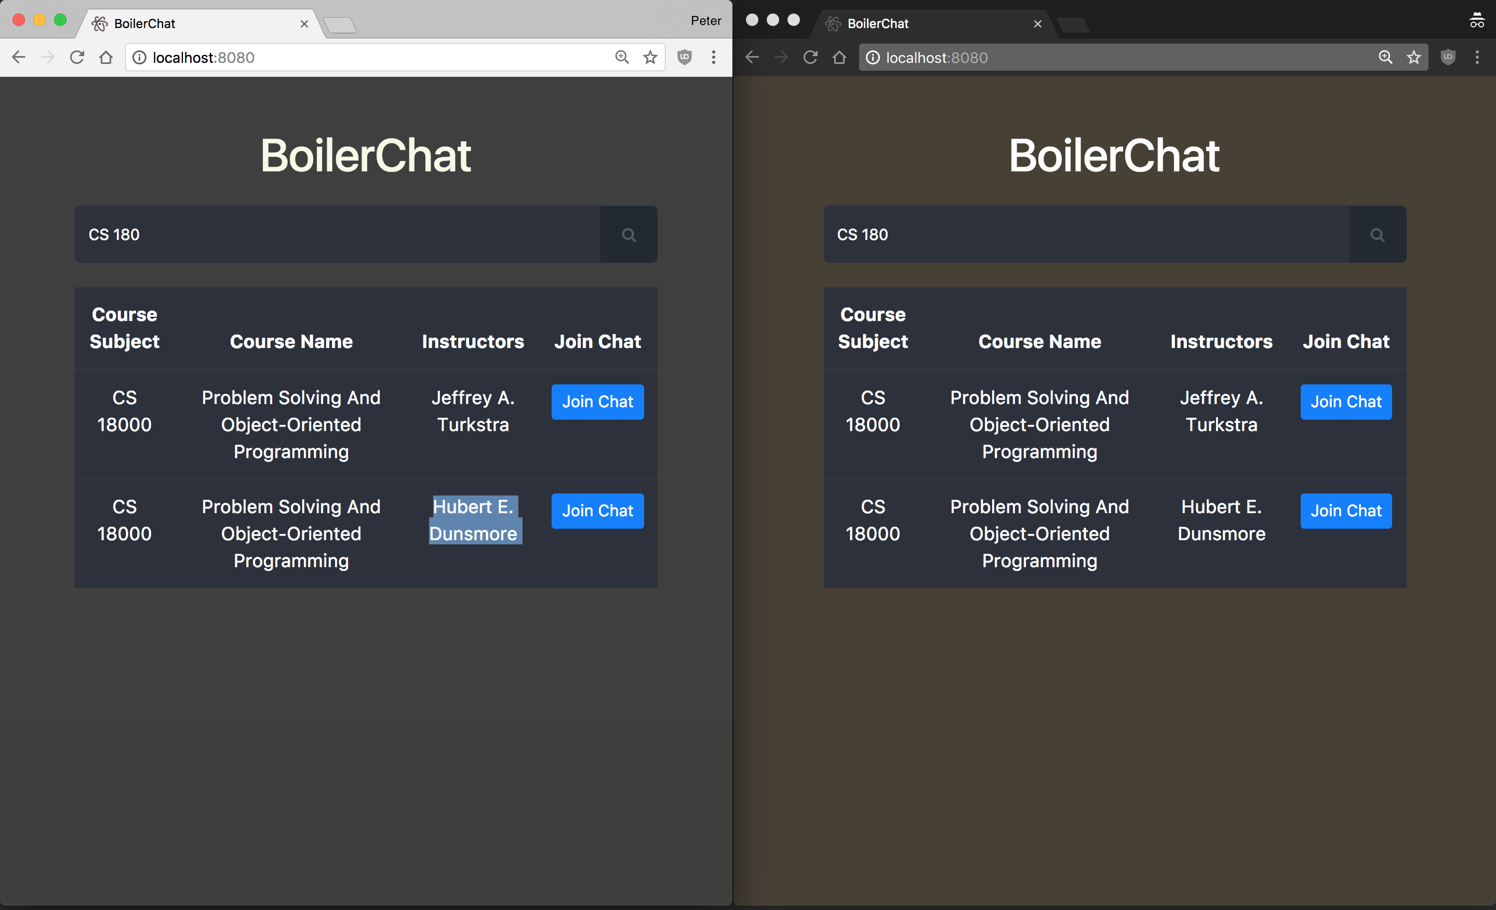Image resolution: width=1496 pixels, height=910 pixels.
Task: Open a new tab in the incognito window
Action: (x=1073, y=25)
